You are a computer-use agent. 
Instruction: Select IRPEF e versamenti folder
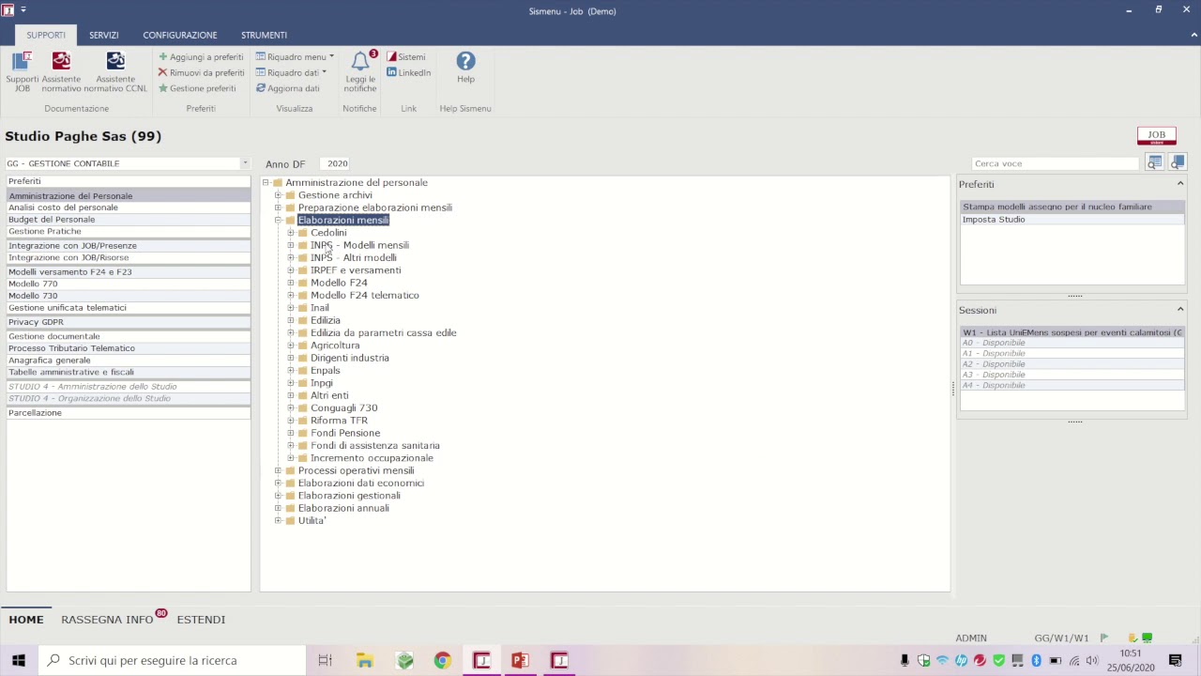356,270
